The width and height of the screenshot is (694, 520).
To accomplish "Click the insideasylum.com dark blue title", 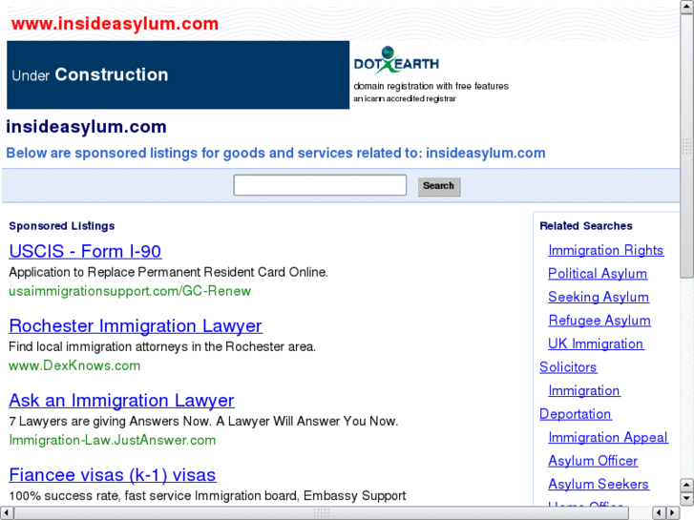I will coord(86,127).
